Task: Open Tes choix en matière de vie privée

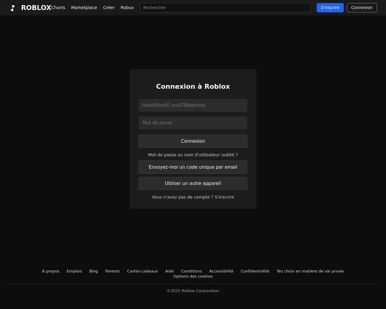Action: [310, 271]
